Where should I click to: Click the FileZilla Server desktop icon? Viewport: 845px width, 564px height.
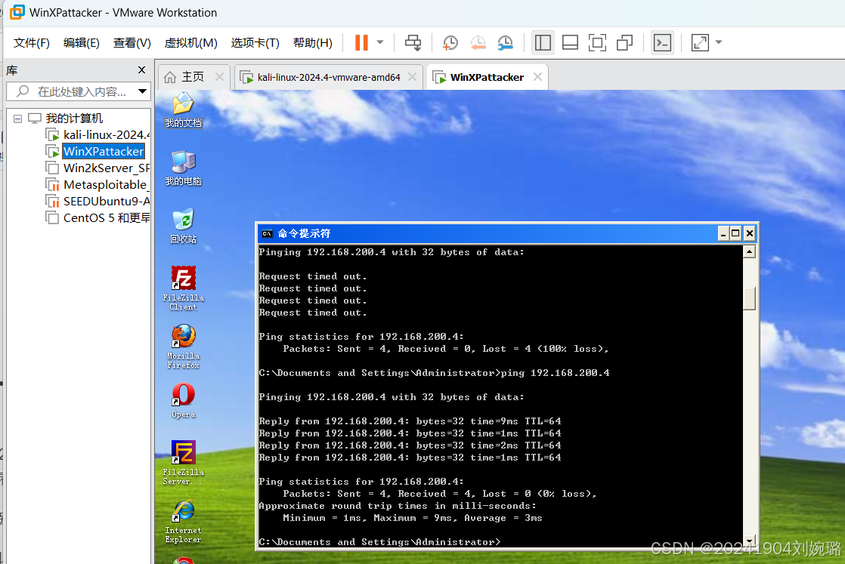coord(183,462)
